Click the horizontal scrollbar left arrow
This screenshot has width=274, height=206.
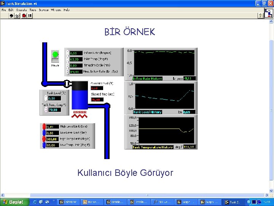[x=2, y=195]
